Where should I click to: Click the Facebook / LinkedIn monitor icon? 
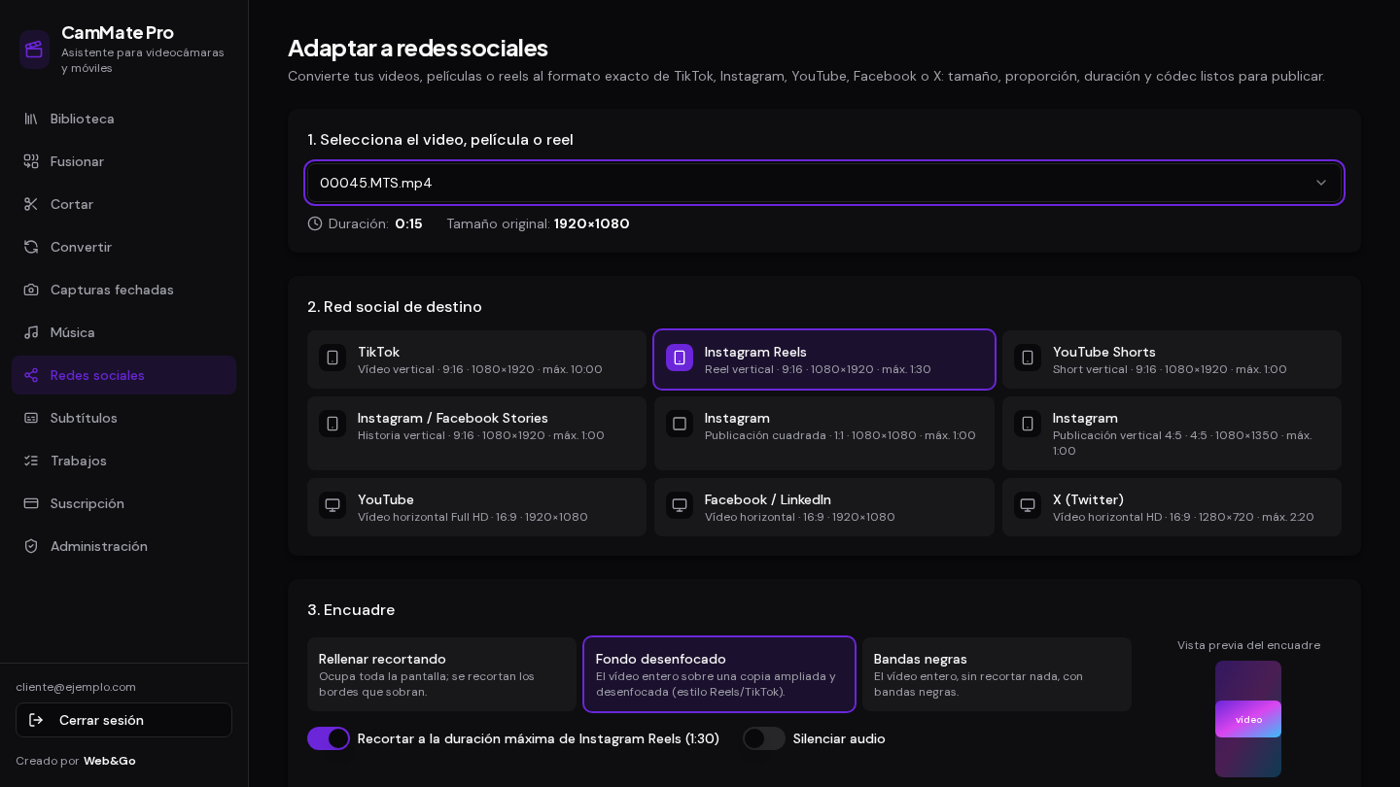pos(680,505)
